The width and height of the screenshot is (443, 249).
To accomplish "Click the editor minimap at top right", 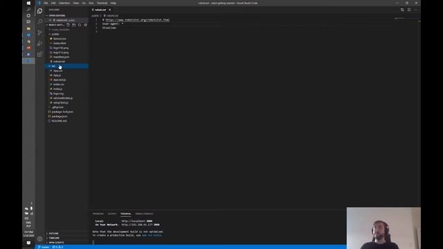I will 406,19.
